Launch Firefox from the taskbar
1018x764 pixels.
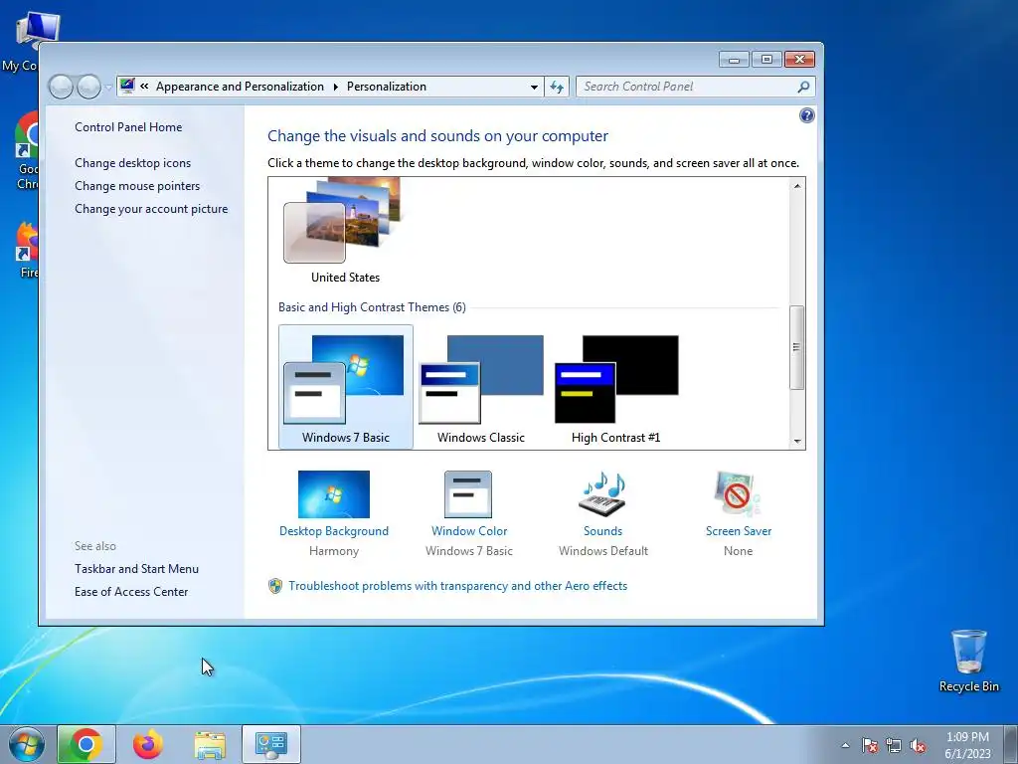click(x=148, y=744)
